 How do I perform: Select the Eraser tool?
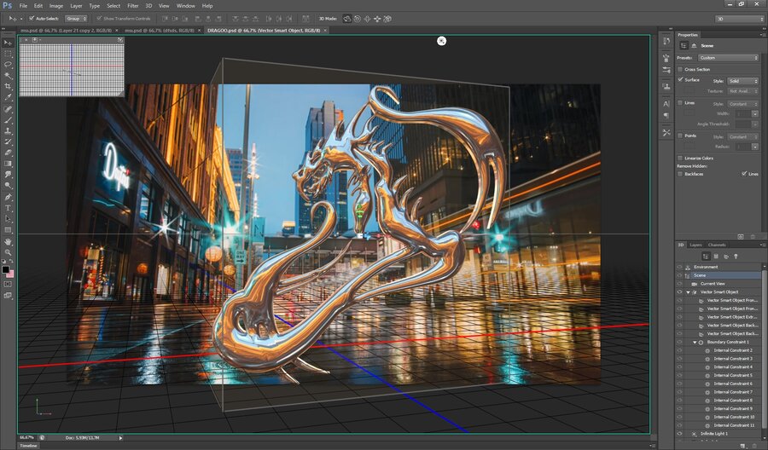pyautogui.click(x=8, y=153)
